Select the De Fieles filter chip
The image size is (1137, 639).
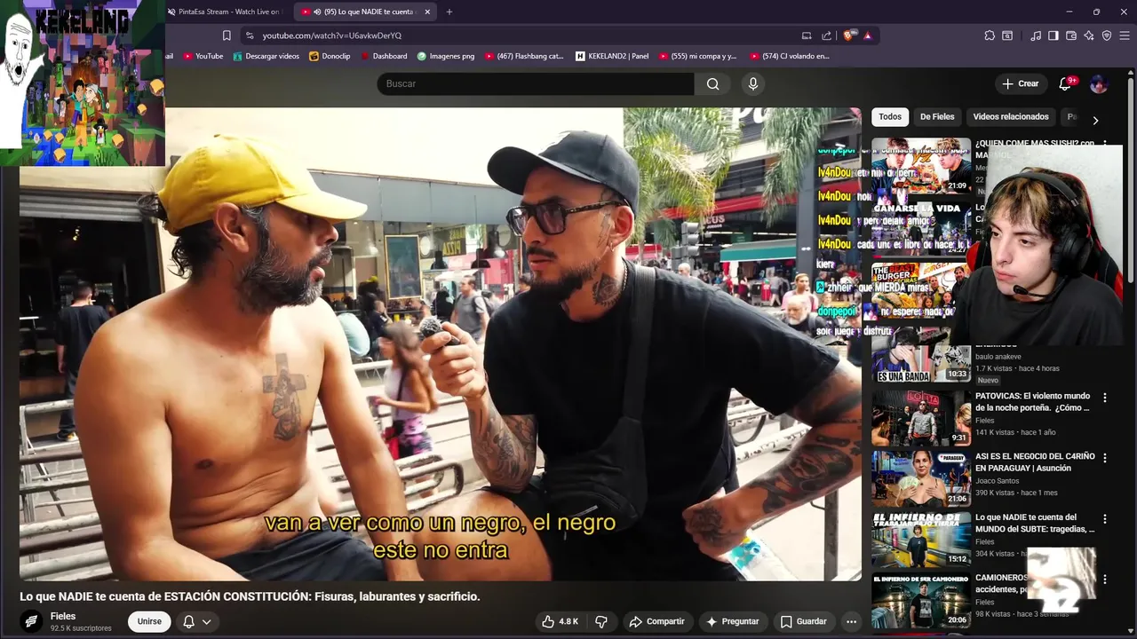tap(937, 116)
